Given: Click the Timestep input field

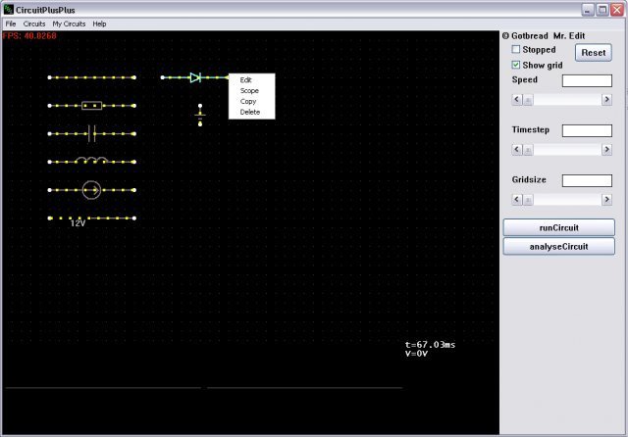Looking at the screenshot, I should tap(587, 130).
